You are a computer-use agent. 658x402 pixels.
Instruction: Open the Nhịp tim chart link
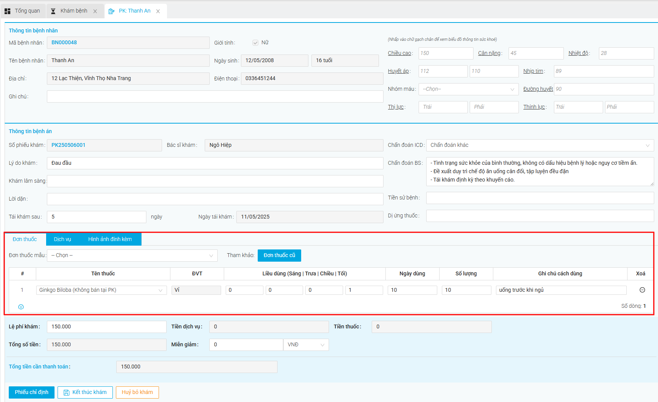(533, 71)
